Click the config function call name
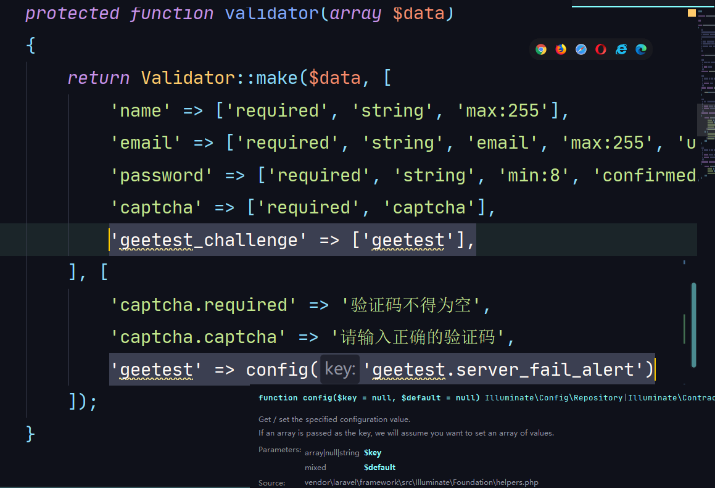 (277, 370)
